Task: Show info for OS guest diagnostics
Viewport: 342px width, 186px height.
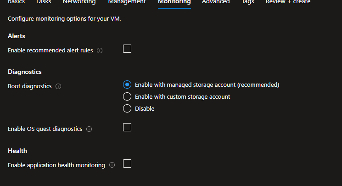Action: (89, 129)
